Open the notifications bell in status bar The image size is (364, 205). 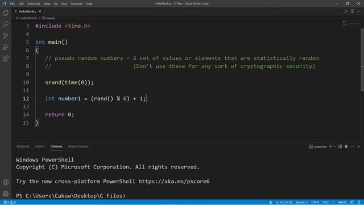click(x=359, y=202)
